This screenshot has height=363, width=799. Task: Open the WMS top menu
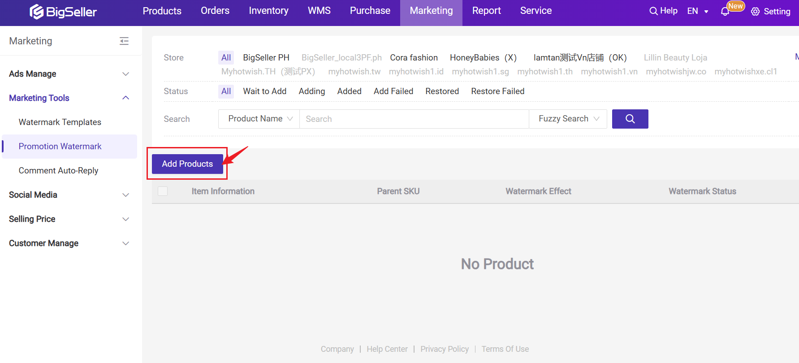point(319,11)
